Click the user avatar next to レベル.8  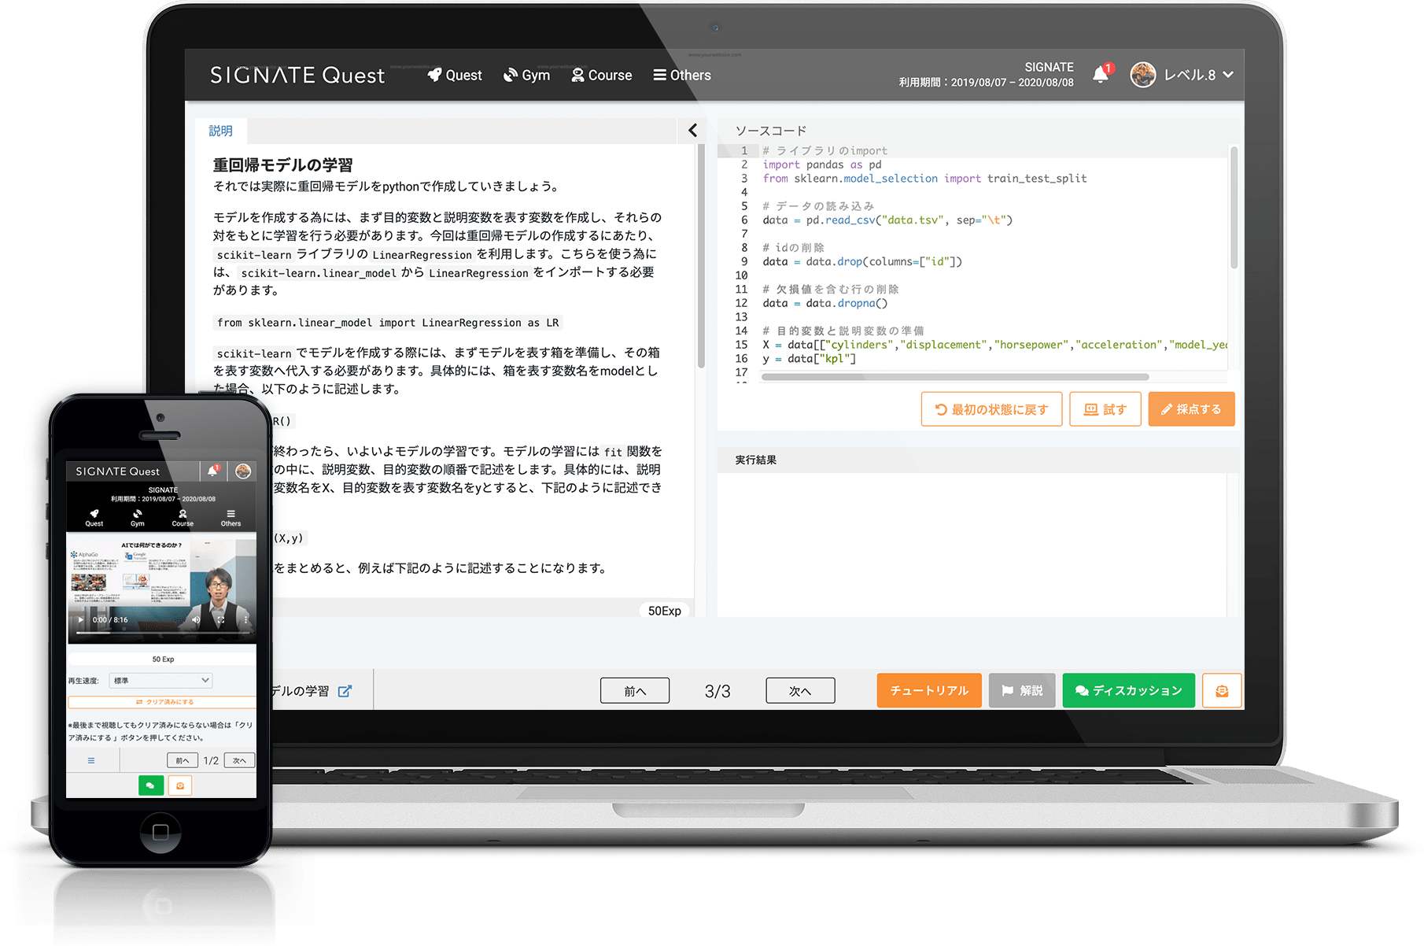1142,75
